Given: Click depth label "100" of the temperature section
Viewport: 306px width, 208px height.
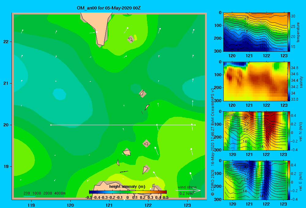Looking at the screenshot, I should [x=218, y=25].
